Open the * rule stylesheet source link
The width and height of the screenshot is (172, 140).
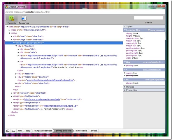153,70
